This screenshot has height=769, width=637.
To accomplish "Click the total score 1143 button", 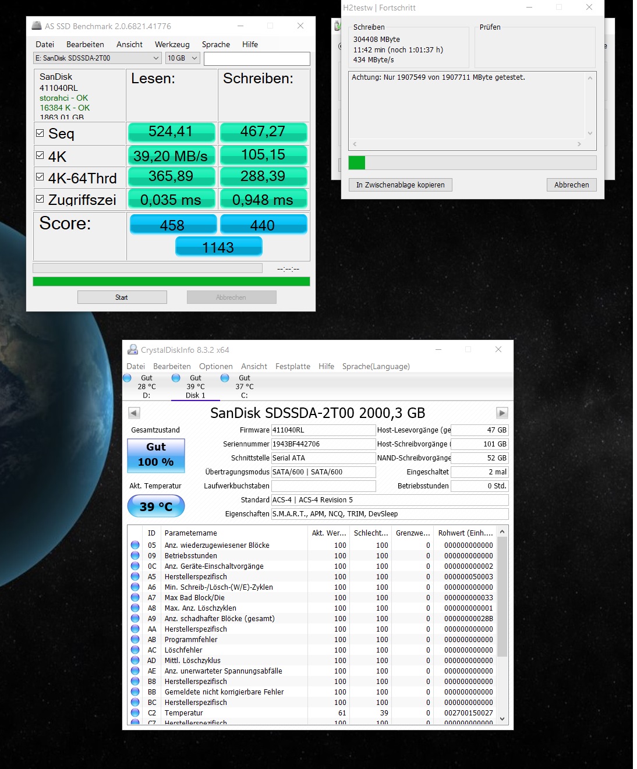I will click(218, 247).
